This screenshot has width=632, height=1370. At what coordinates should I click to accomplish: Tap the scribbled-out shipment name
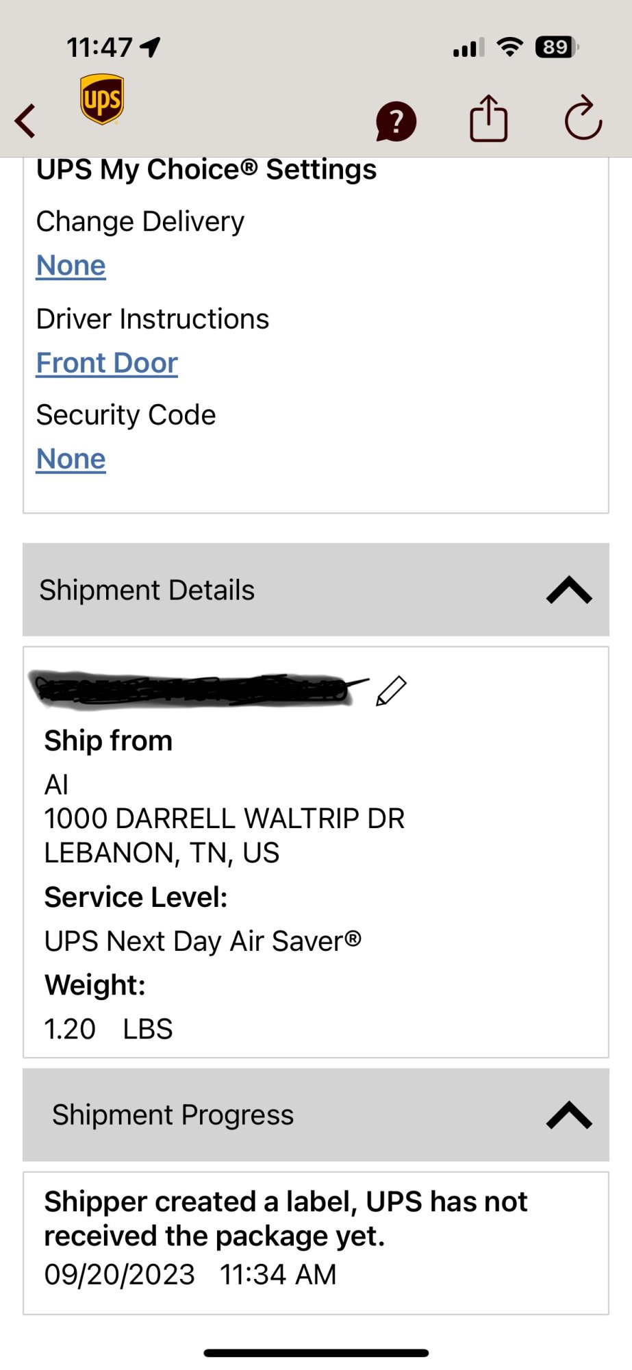(x=192, y=689)
